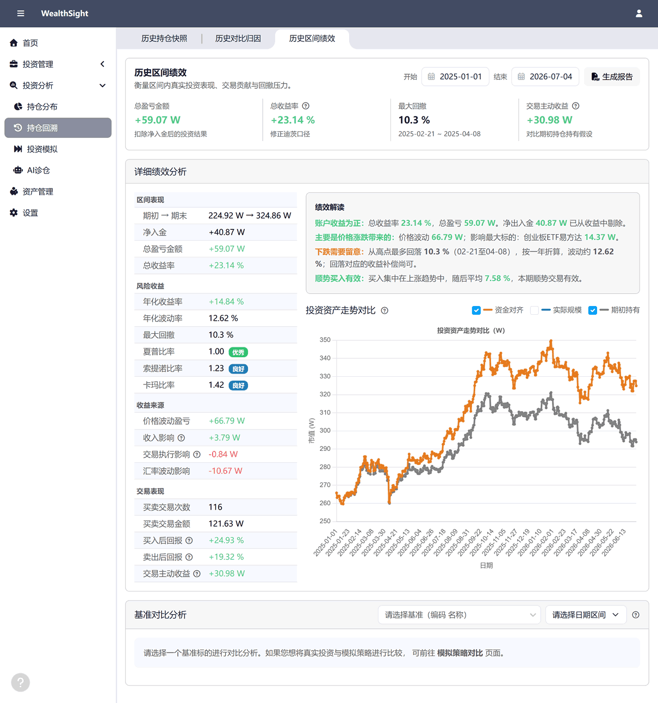Open 设置 in the sidebar

tap(58, 213)
